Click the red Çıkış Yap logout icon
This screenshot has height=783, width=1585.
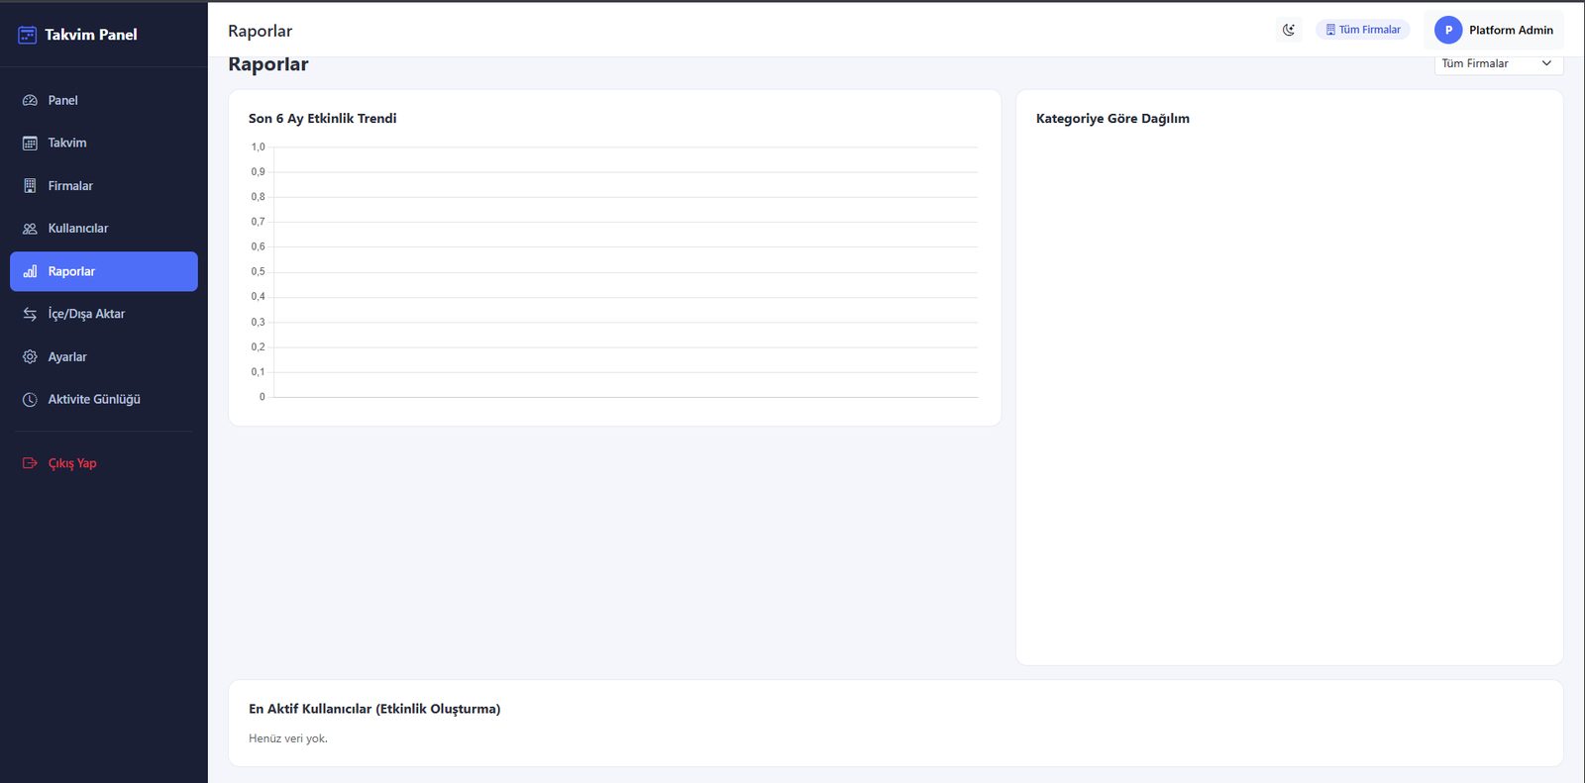click(x=30, y=463)
